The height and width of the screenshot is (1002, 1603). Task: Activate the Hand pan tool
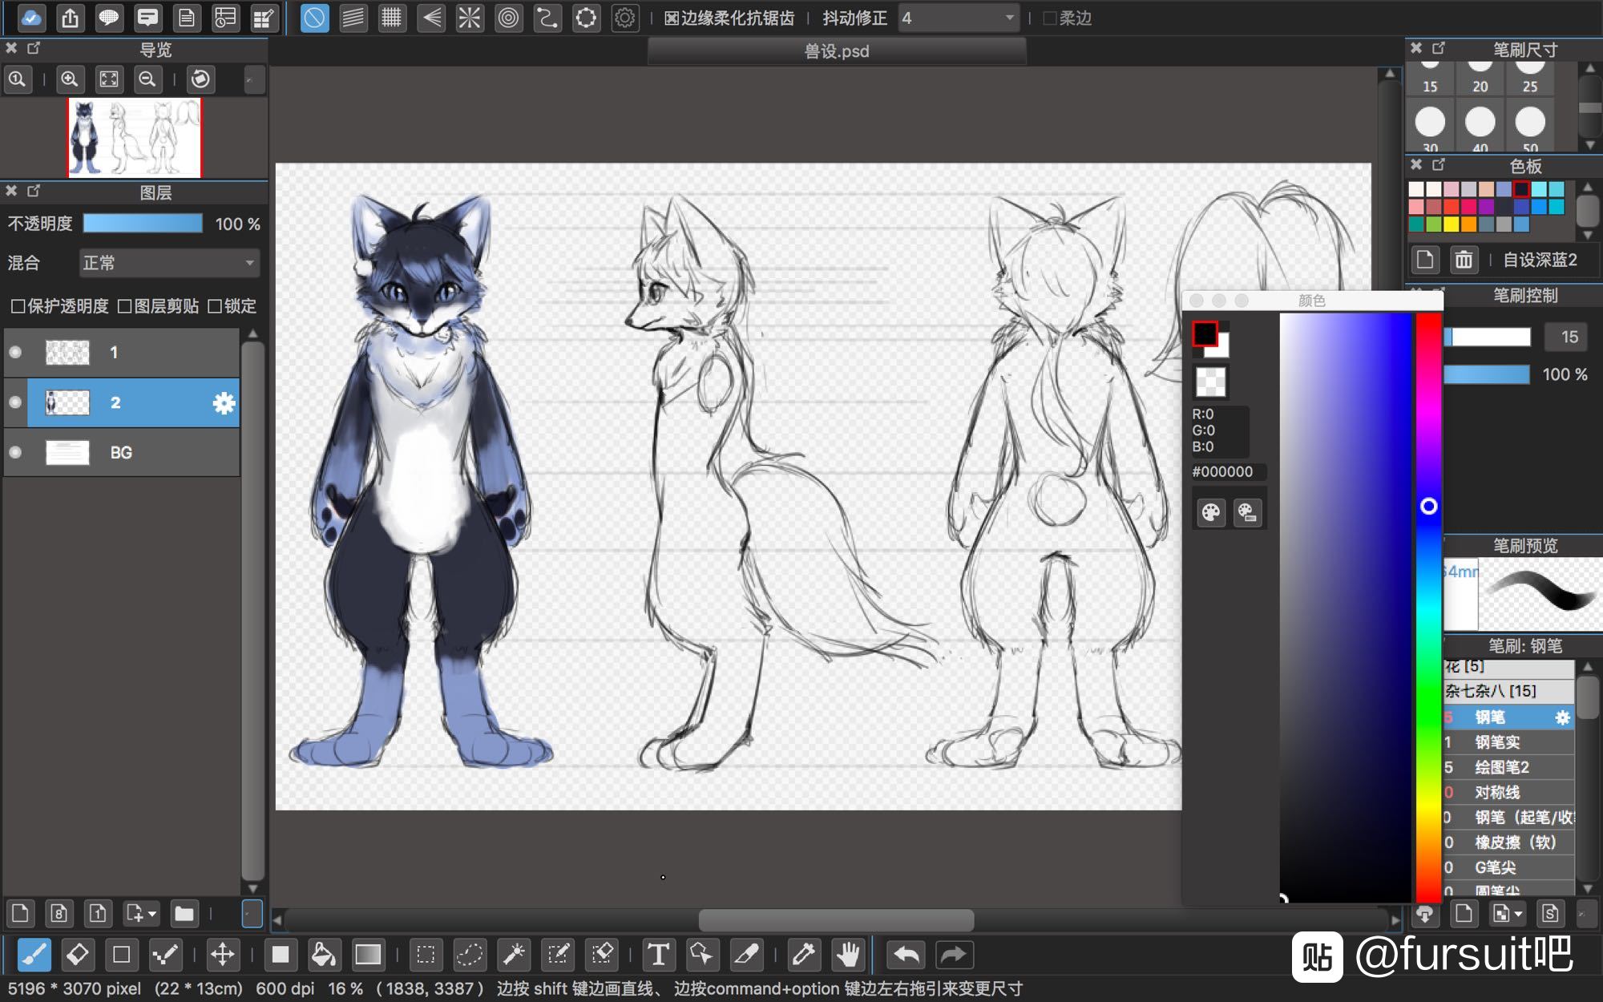click(x=848, y=954)
